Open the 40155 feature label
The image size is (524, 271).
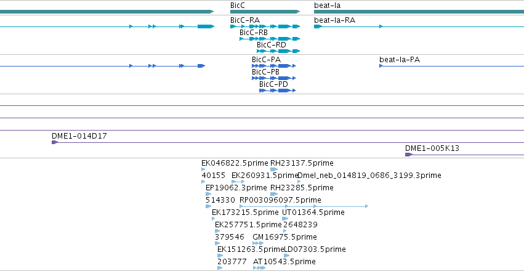click(x=213, y=176)
